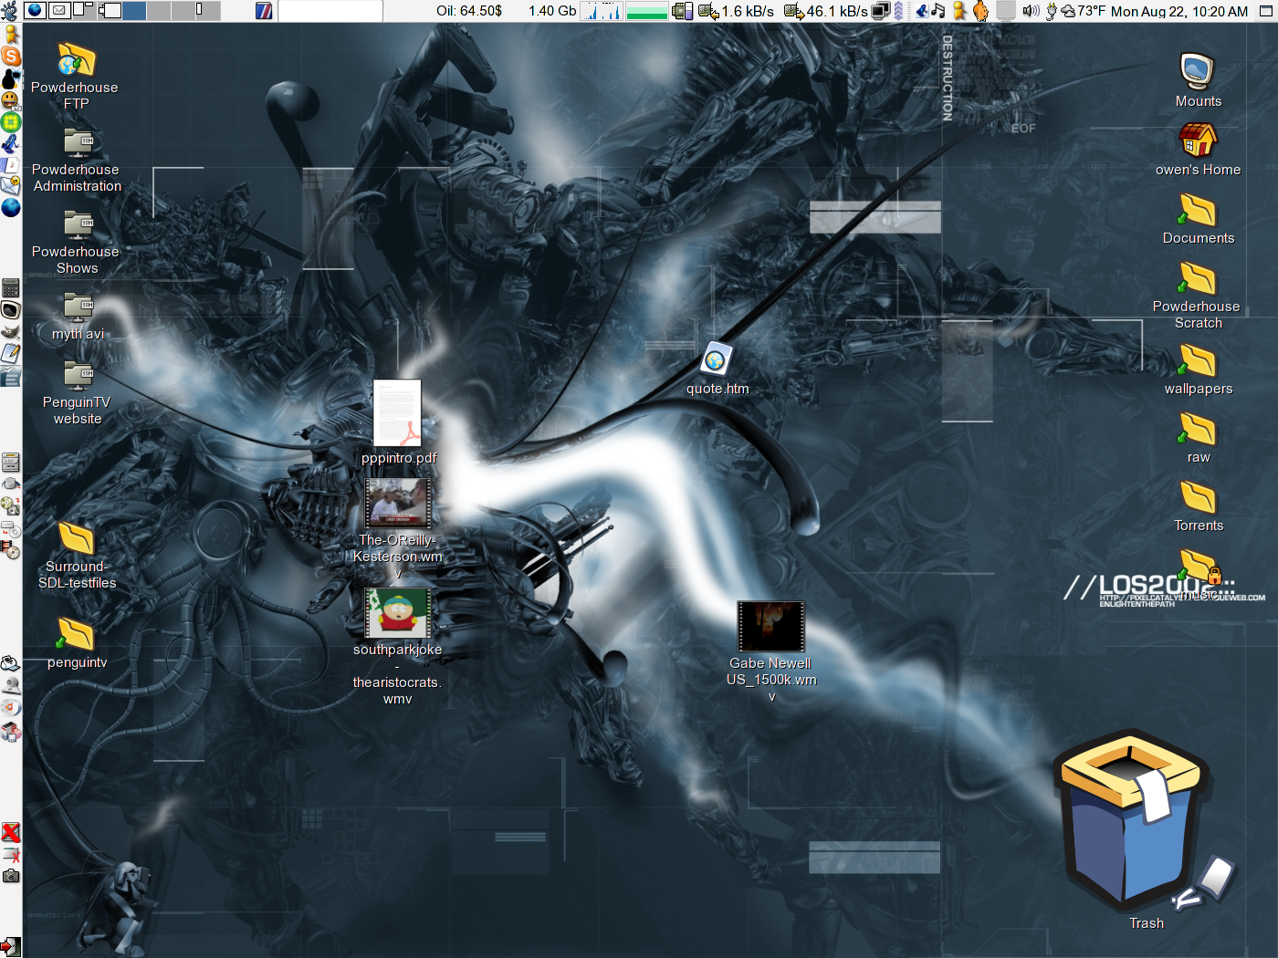Viewport: 1278px width, 958px height.
Task: Open the 73°F weather applet
Action: (1084, 11)
